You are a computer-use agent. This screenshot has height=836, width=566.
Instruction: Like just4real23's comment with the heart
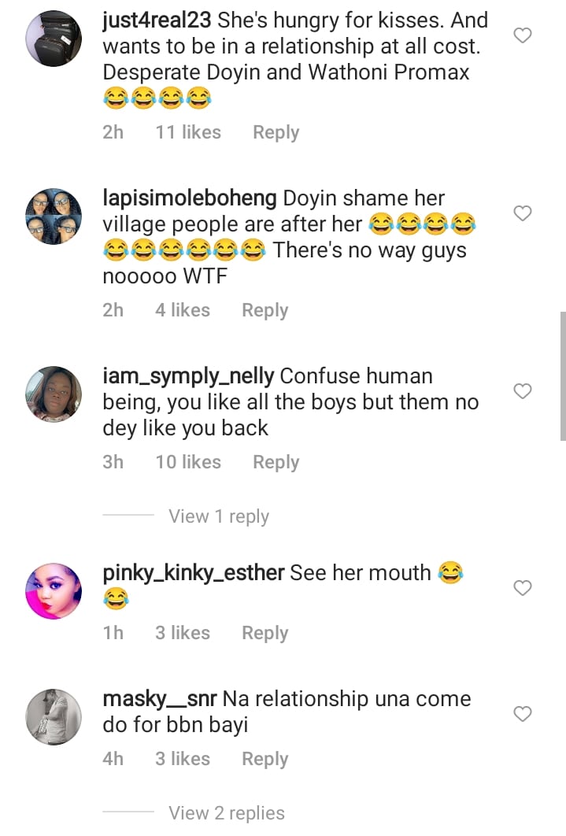(523, 35)
